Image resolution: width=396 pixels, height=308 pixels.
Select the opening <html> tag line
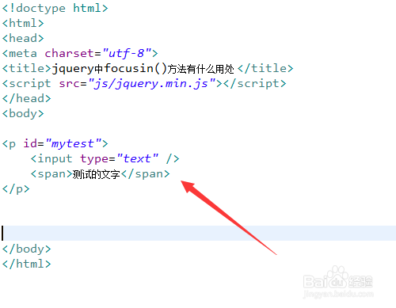pyautogui.click(x=23, y=23)
